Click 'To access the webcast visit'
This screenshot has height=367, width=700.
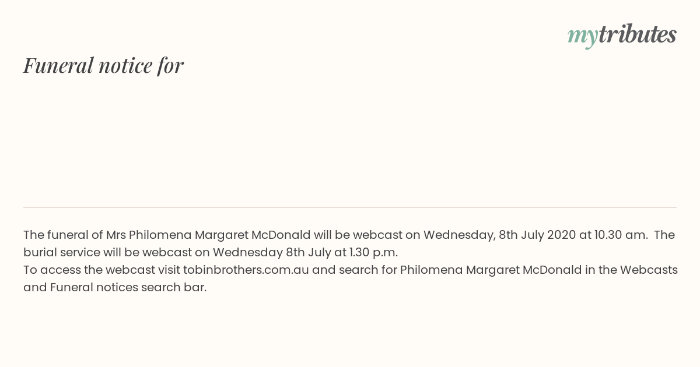click(101, 270)
